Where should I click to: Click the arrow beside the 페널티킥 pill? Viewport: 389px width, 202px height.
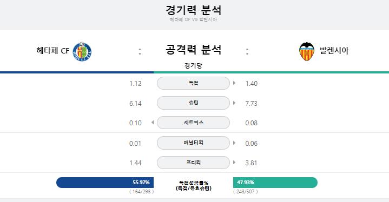point(234,143)
